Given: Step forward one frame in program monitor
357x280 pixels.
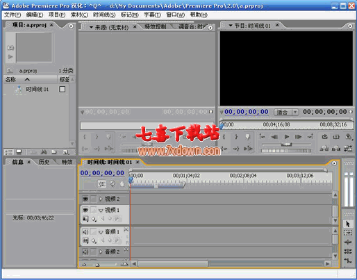Looking at the screenshot, I should pyautogui.click(x=299, y=137).
